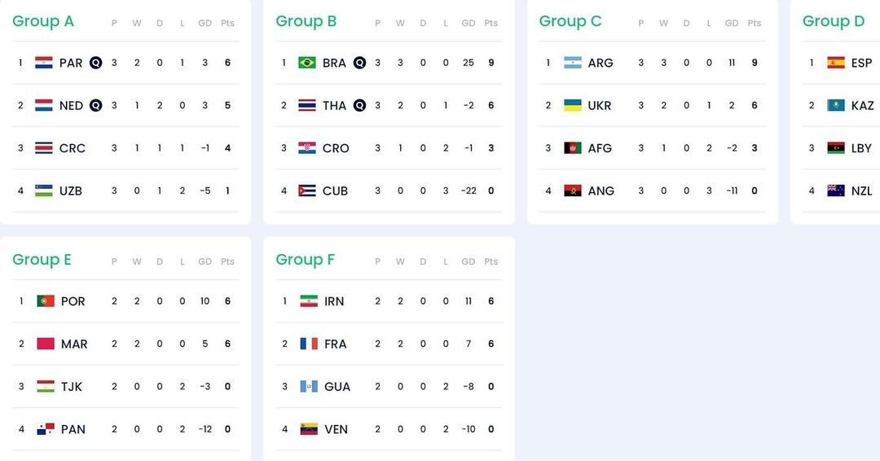The width and height of the screenshot is (880, 461).
Task: Select the MAR team row name
Action: click(74, 345)
